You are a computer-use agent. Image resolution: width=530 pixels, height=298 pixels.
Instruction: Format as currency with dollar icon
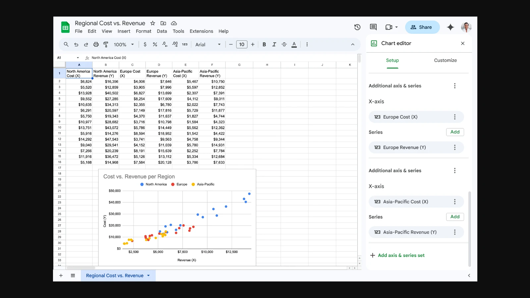145,44
